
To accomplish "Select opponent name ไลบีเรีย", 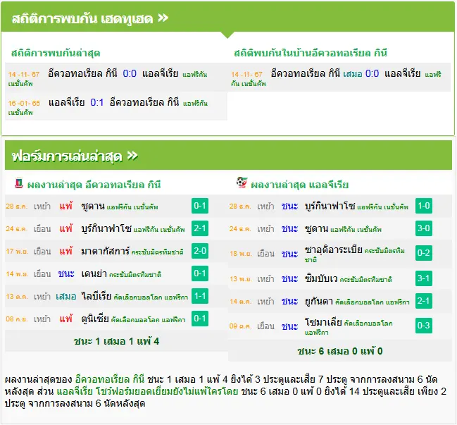I will coord(96,296).
